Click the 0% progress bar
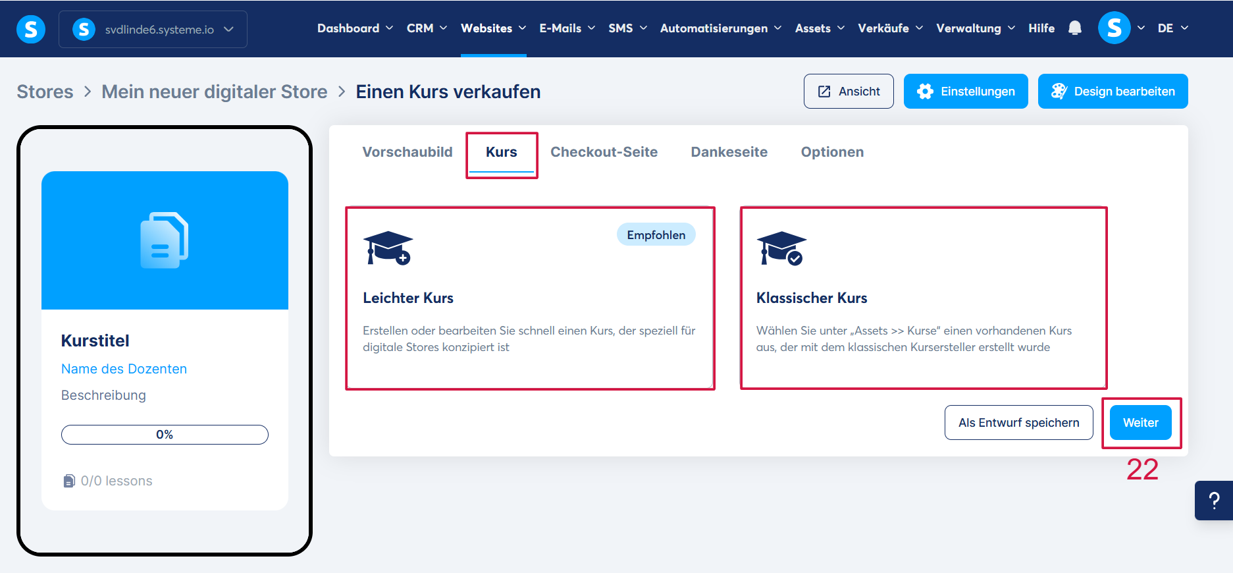This screenshot has width=1233, height=573. [165, 435]
